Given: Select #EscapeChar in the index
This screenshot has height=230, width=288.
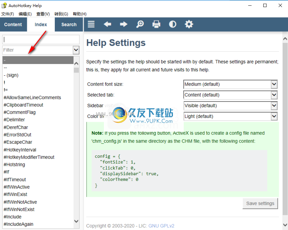Looking at the screenshot, I should click(x=38, y=142).
